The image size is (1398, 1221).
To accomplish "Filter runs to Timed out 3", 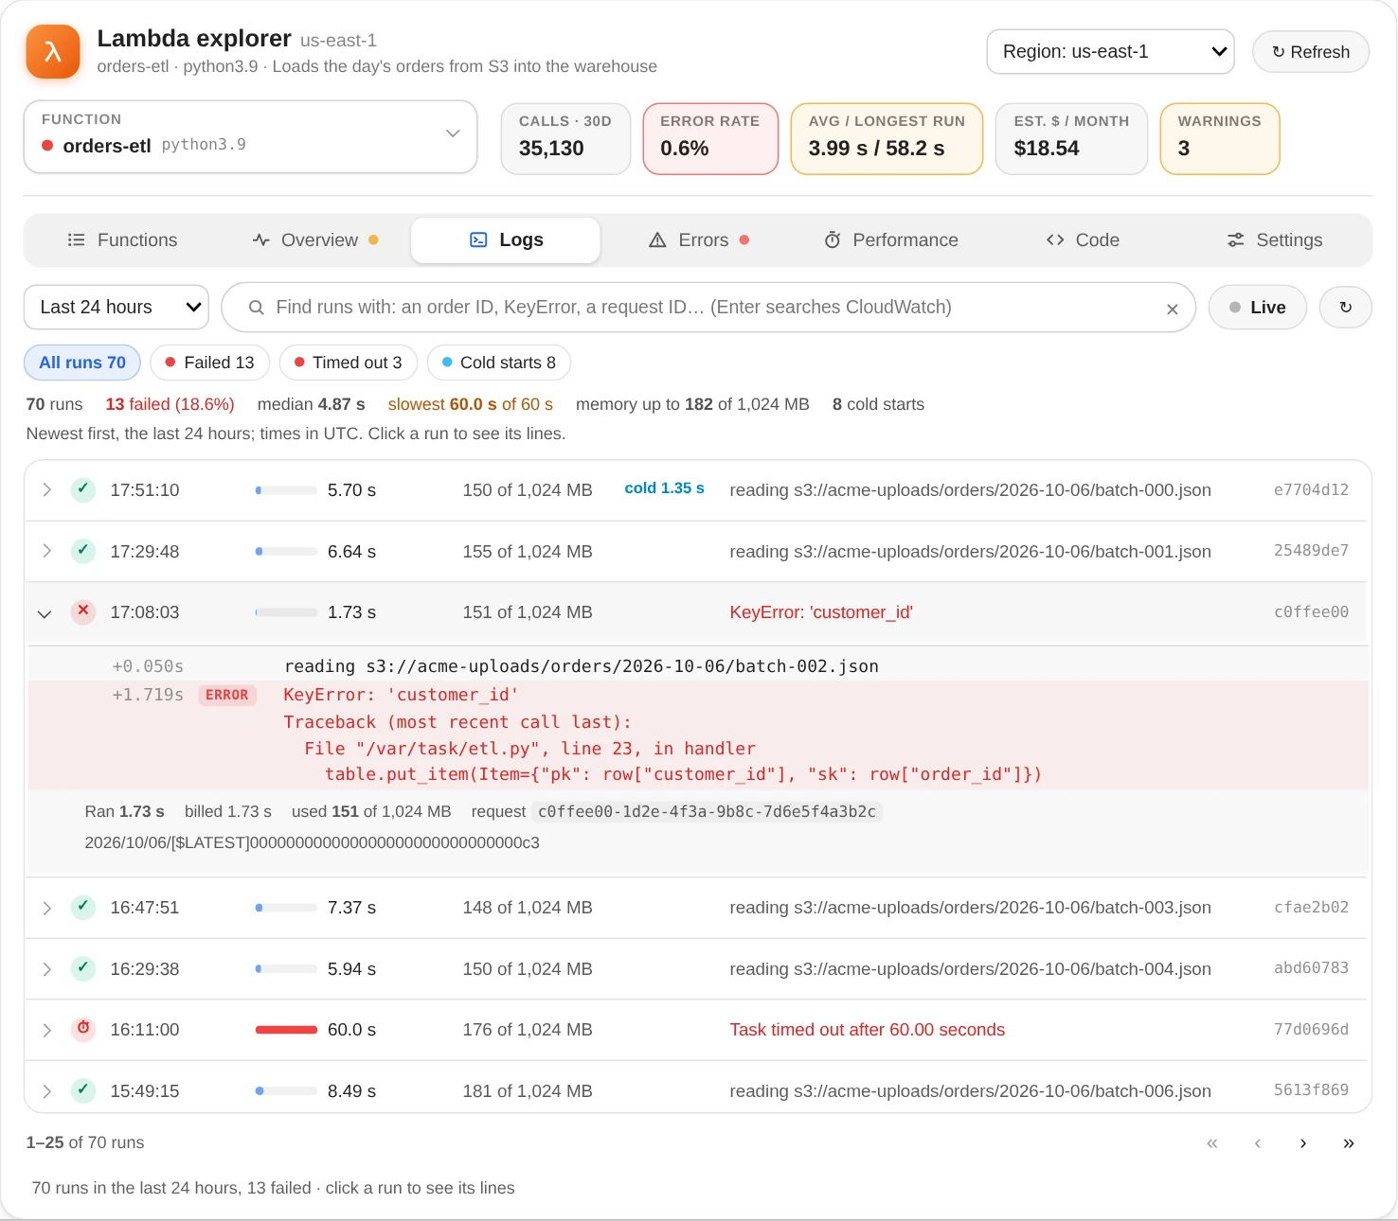I will tap(348, 363).
